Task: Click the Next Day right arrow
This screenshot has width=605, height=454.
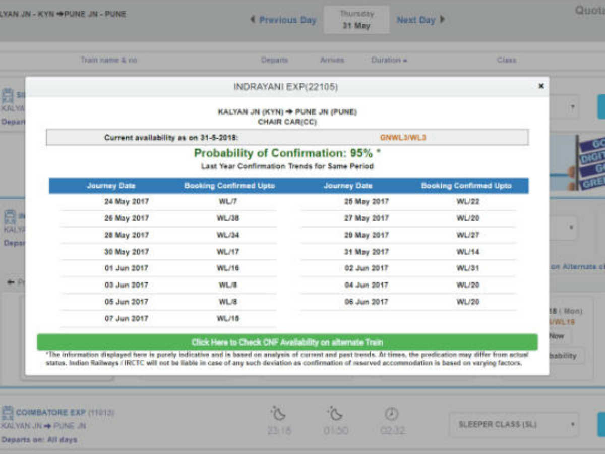Action: pyautogui.click(x=443, y=20)
